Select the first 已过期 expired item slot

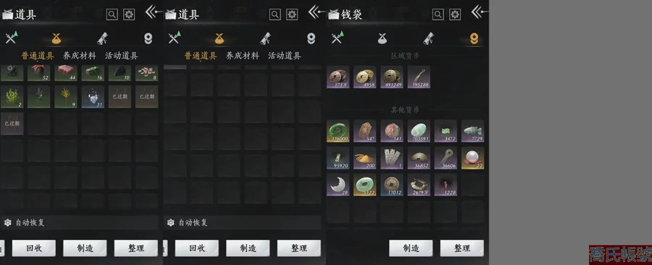coord(120,97)
